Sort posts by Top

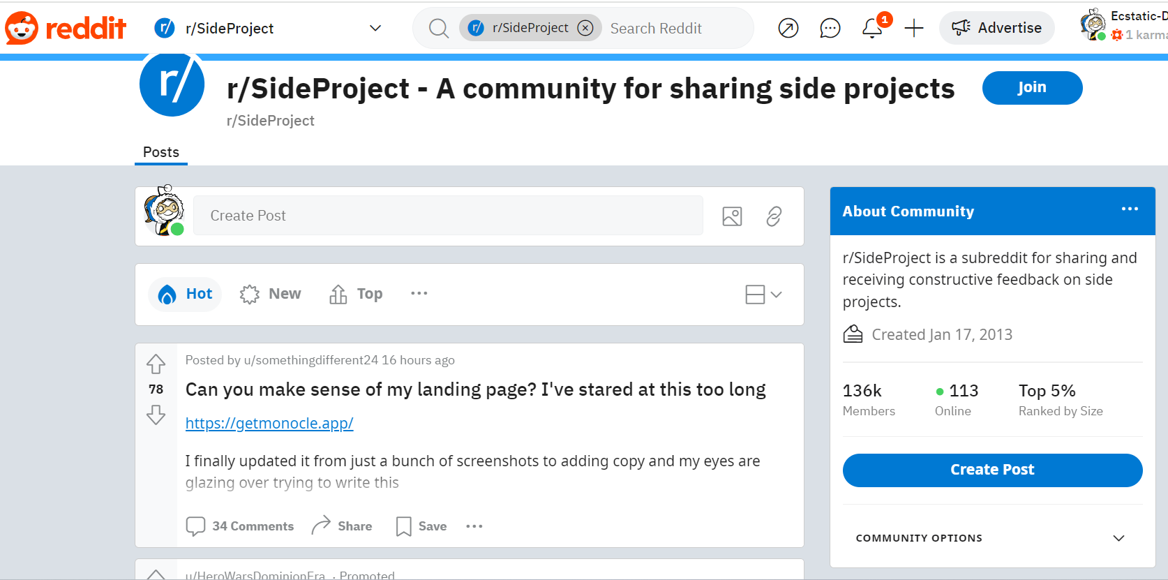[x=356, y=294]
